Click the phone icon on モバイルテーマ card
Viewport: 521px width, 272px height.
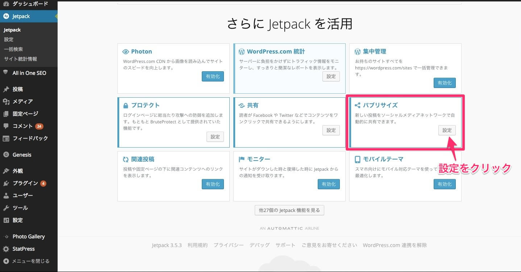tap(358, 159)
